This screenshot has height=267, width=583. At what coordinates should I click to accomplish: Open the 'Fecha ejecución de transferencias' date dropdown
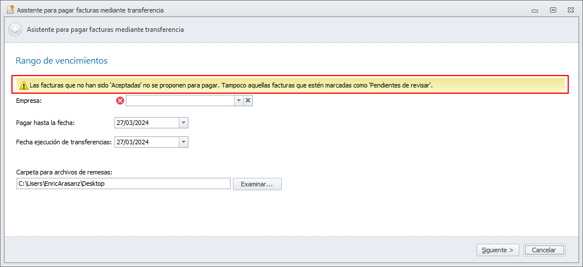pos(183,142)
